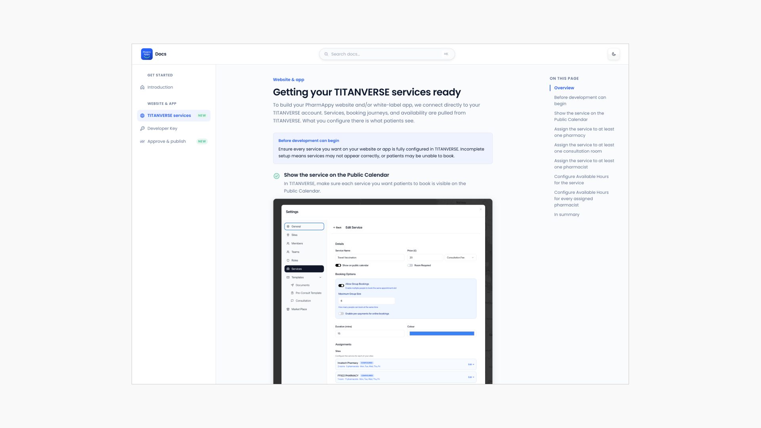Jump to 'In summary' section link
The width and height of the screenshot is (761, 428).
coord(567,215)
